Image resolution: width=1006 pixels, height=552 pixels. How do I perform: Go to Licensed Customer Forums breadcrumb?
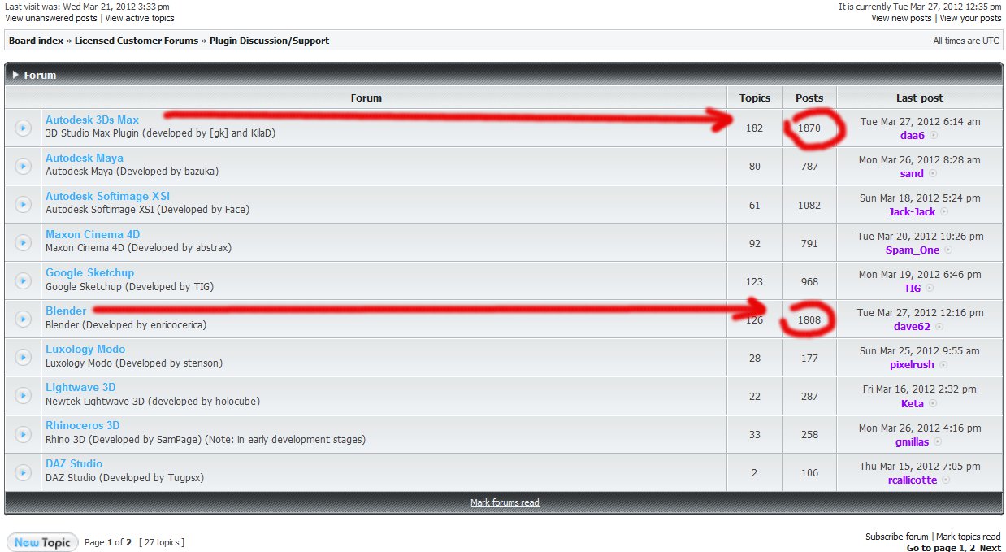click(x=137, y=41)
